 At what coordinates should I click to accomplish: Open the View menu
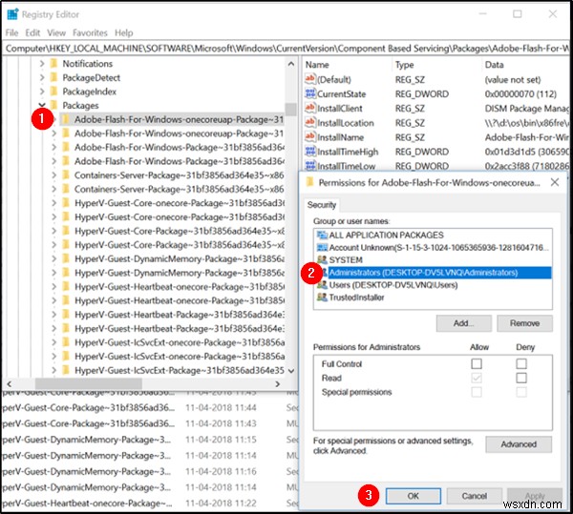[56, 32]
